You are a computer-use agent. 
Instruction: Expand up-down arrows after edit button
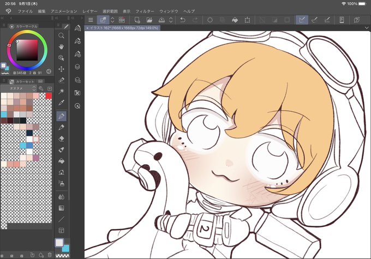pyautogui.click(x=112, y=20)
